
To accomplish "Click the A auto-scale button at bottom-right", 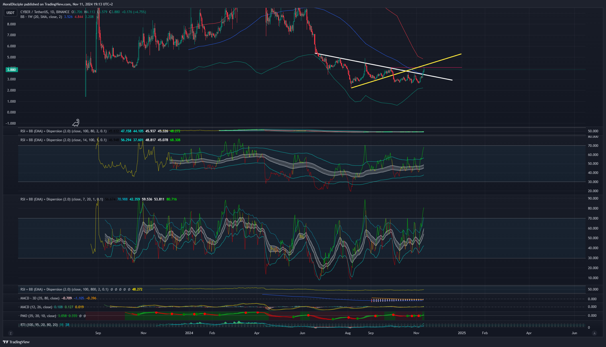I will coord(594,333).
